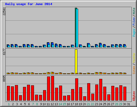Image resolution: width=137 pixels, height=107 pixels.
Task: Click the red KBytes bar for day 24
Action: coord(101,90)
